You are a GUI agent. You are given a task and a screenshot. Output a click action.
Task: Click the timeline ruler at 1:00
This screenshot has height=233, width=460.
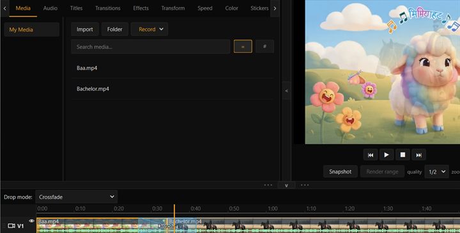coord(273,209)
